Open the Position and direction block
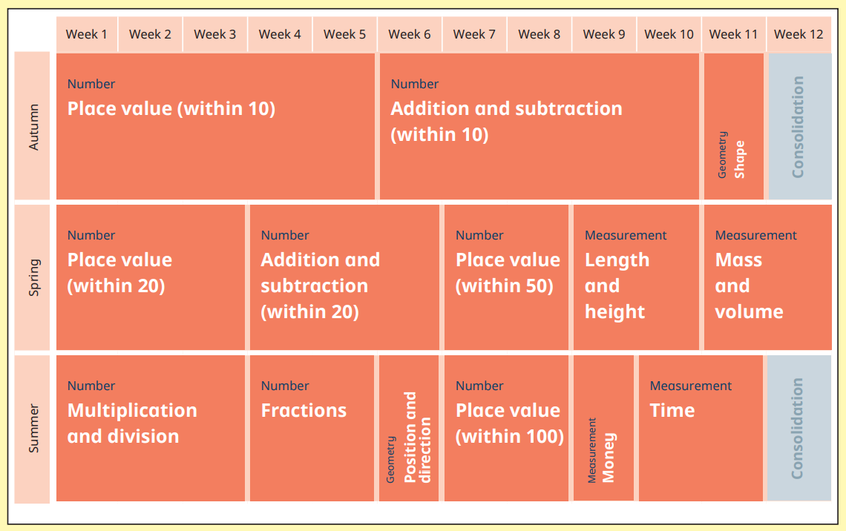The width and height of the screenshot is (846, 531). click(409, 428)
